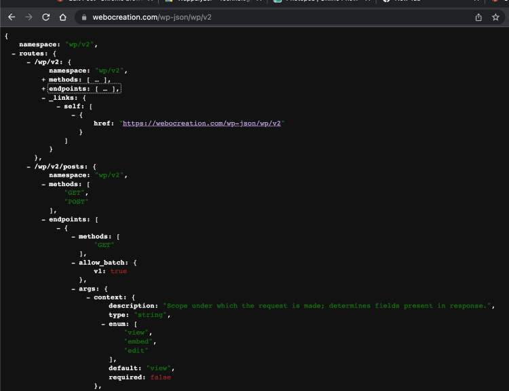
Task: Select "GET" listed above "POST"
Action: pos(74,193)
